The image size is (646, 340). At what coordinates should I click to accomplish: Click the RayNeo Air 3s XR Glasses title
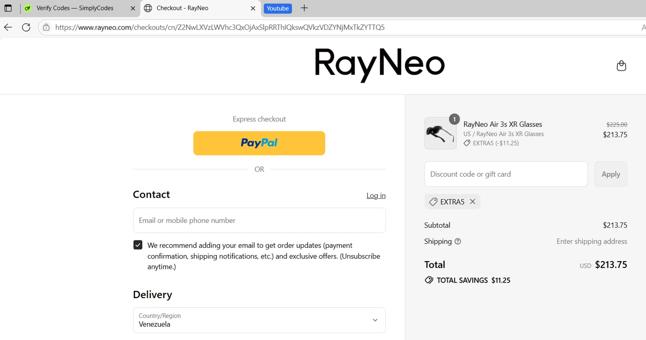click(x=503, y=125)
